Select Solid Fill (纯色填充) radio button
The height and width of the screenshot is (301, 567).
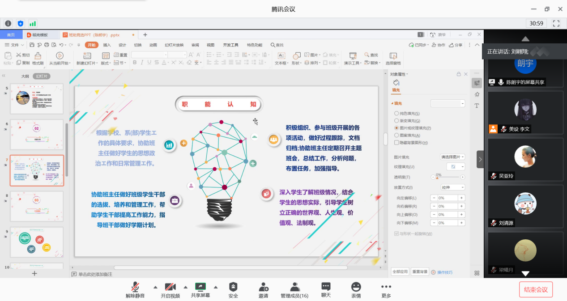click(396, 114)
